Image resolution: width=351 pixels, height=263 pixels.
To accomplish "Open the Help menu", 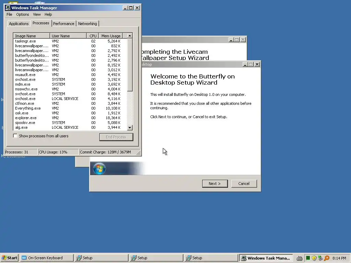I will [x=48, y=14].
